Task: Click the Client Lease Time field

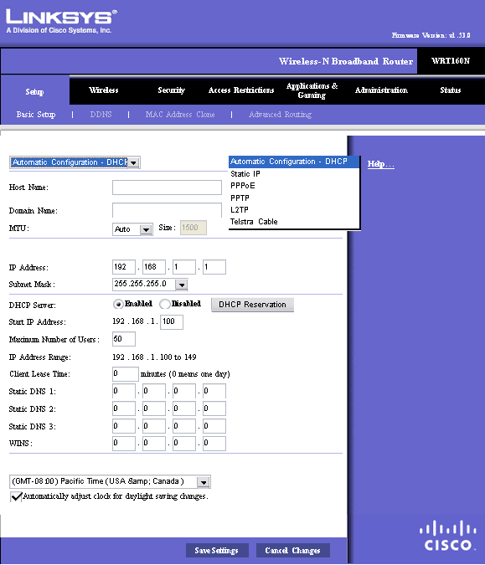Action: [x=126, y=373]
